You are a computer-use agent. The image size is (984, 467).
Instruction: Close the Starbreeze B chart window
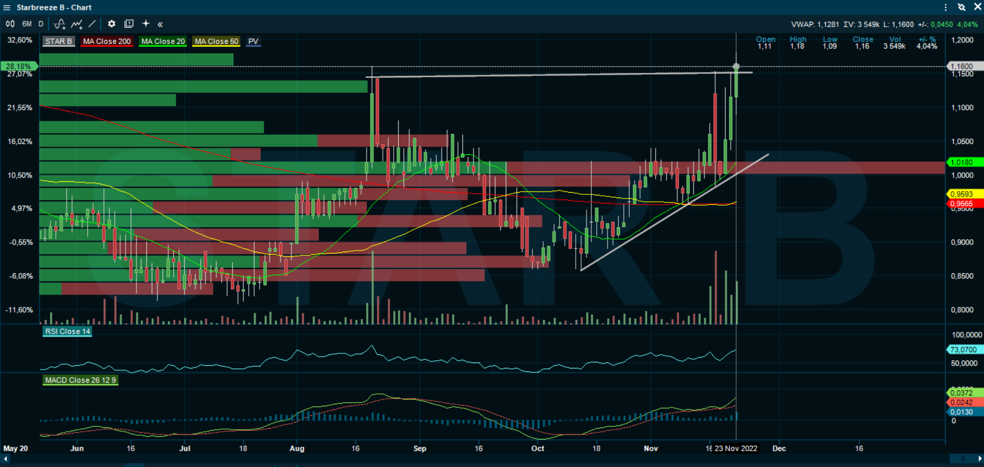[978, 7]
